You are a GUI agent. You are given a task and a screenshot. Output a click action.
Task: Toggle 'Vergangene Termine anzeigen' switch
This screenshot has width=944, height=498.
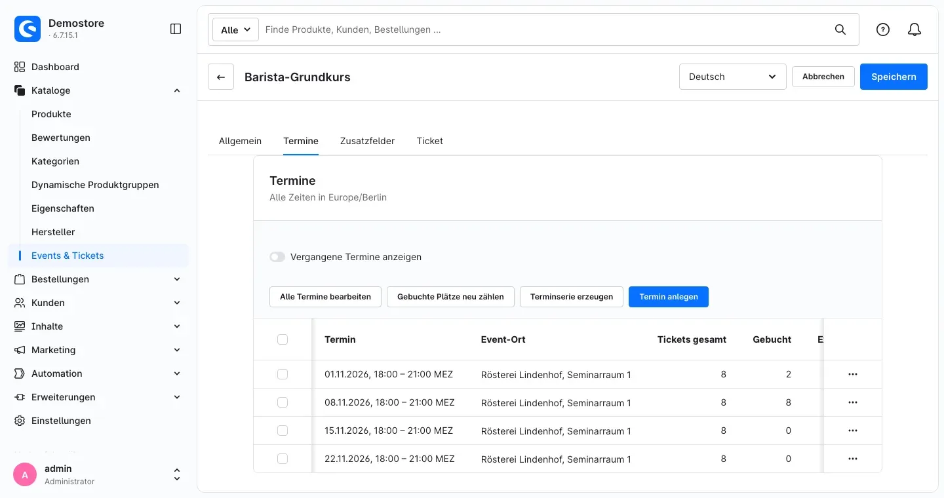[277, 257]
